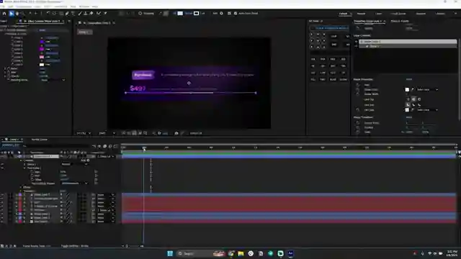This screenshot has height=259, width=461.
Task: Toggle Anchor Point stopwatch in Properties
Action: [x=358, y=123]
